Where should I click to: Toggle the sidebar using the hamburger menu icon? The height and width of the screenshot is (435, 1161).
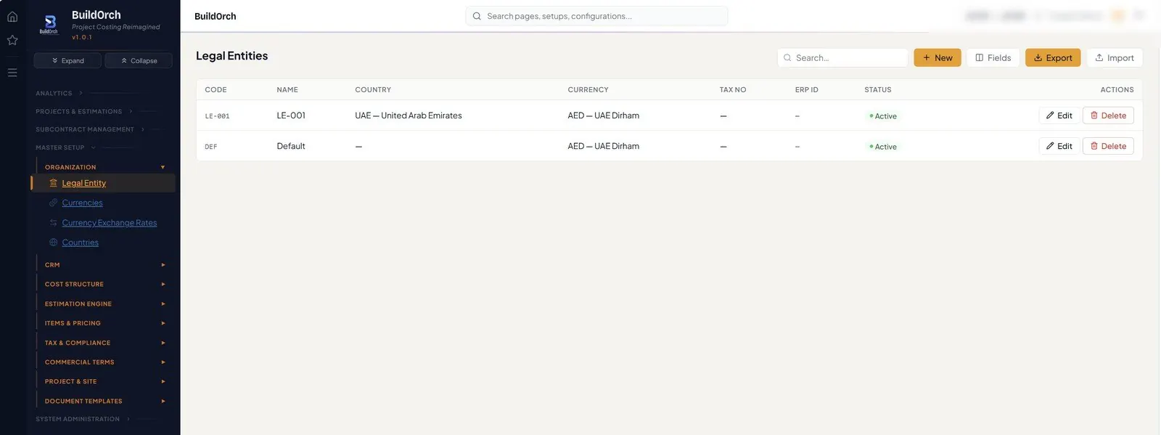click(12, 73)
